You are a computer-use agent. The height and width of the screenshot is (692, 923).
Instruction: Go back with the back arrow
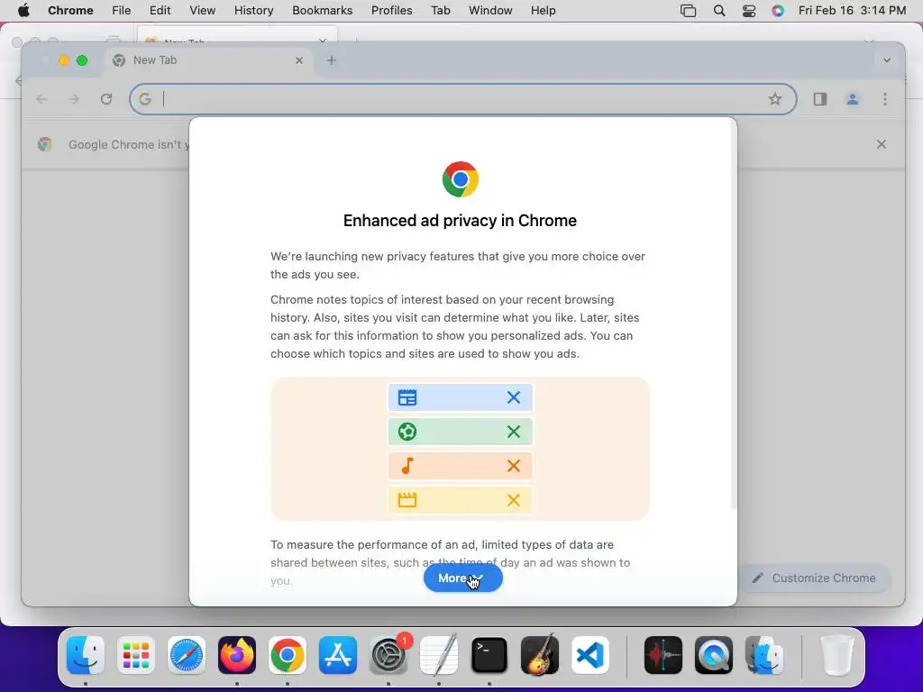click(x=41, y=99)
